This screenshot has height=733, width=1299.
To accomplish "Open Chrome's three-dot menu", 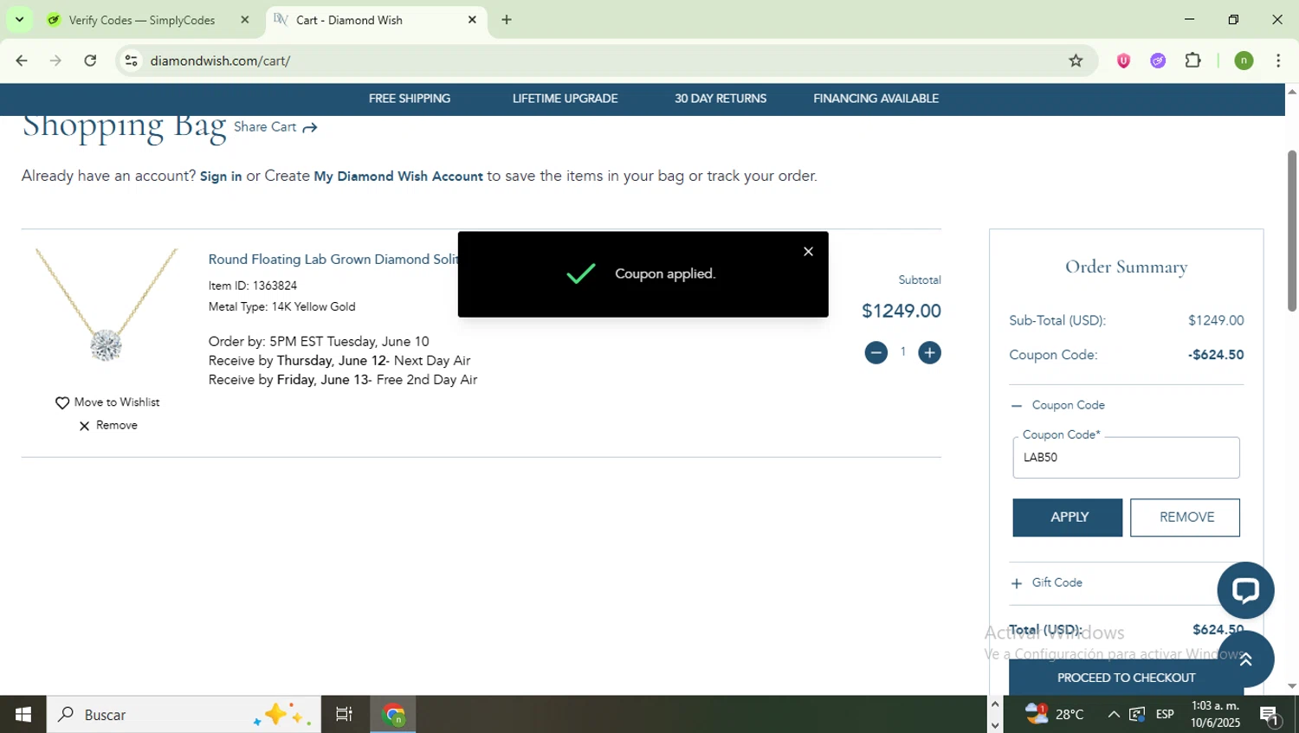I will (x=1278, y=61).
